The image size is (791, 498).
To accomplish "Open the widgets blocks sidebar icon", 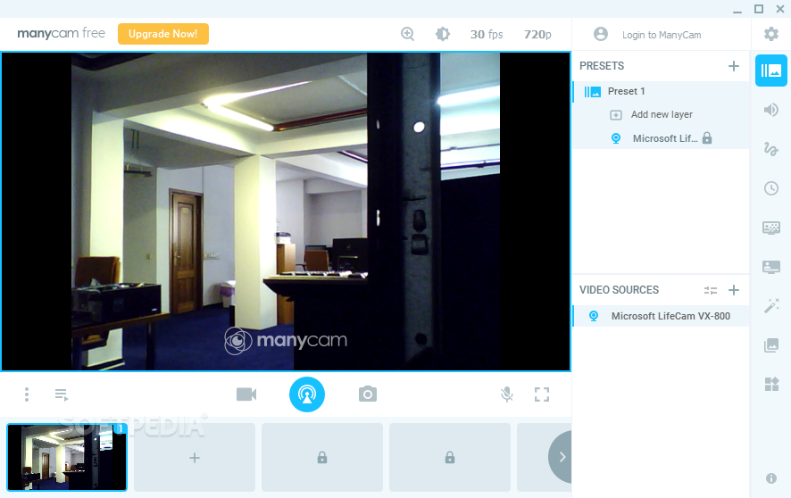I will click(771, 384).
